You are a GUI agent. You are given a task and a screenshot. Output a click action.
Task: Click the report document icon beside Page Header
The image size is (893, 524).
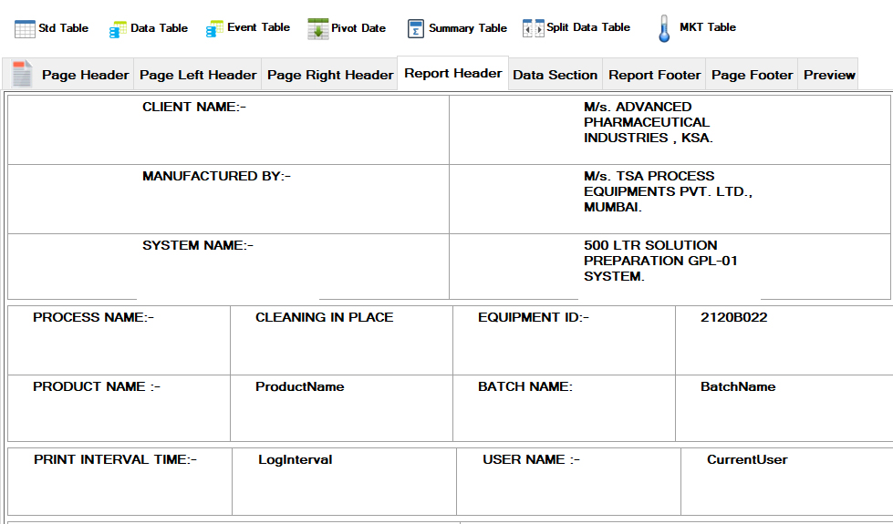(22, 74)
